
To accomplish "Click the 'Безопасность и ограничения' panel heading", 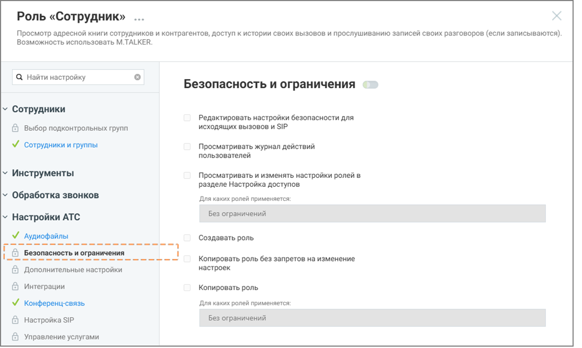I will pyautogui.click(x=269, y=84).
